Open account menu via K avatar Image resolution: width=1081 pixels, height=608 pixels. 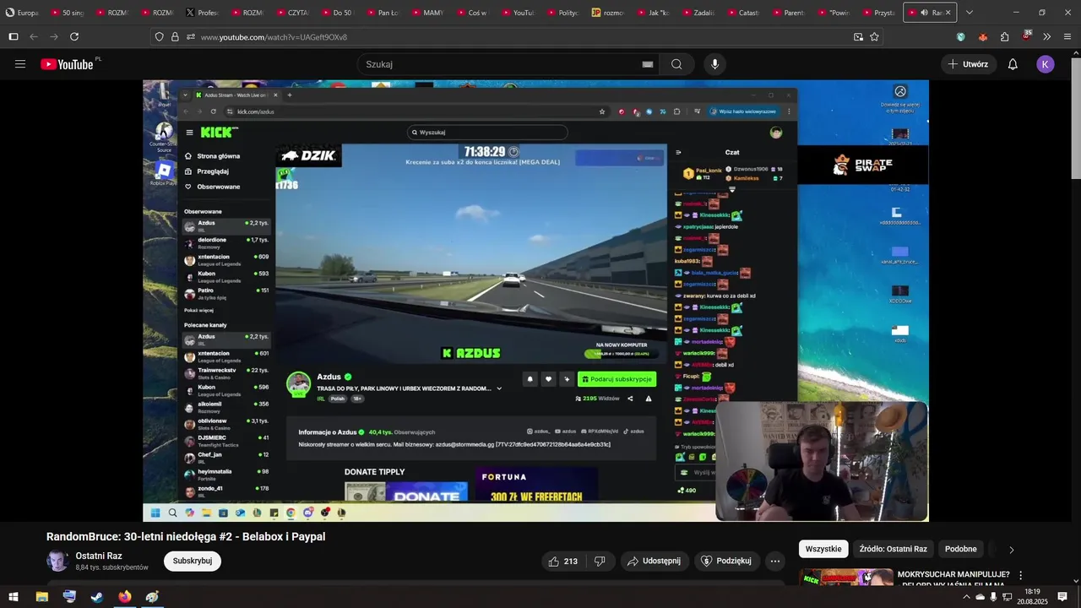[x=1046, y=64]
